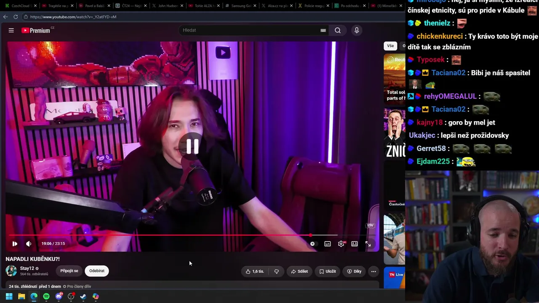This screenshot has height=303, width=539.
Task: Like the video (1,6 tis.)
Action: point(255,271)
